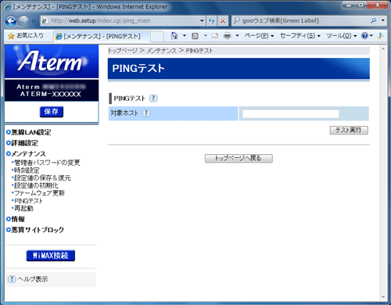Open 管理者パスワードの変更 link
Viewport: 391px width, 305px height.
click(x=46, y=163)
